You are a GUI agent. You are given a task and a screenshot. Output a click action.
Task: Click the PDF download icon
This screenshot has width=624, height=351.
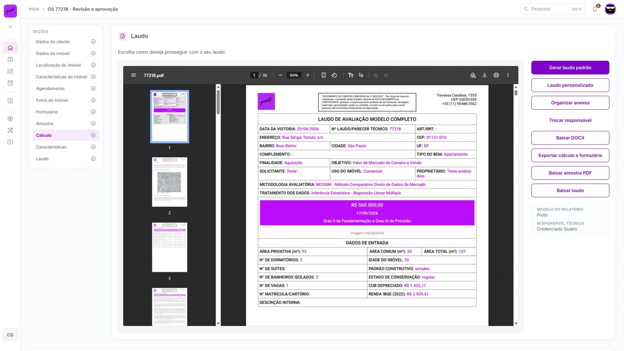[x=485, y=75]
